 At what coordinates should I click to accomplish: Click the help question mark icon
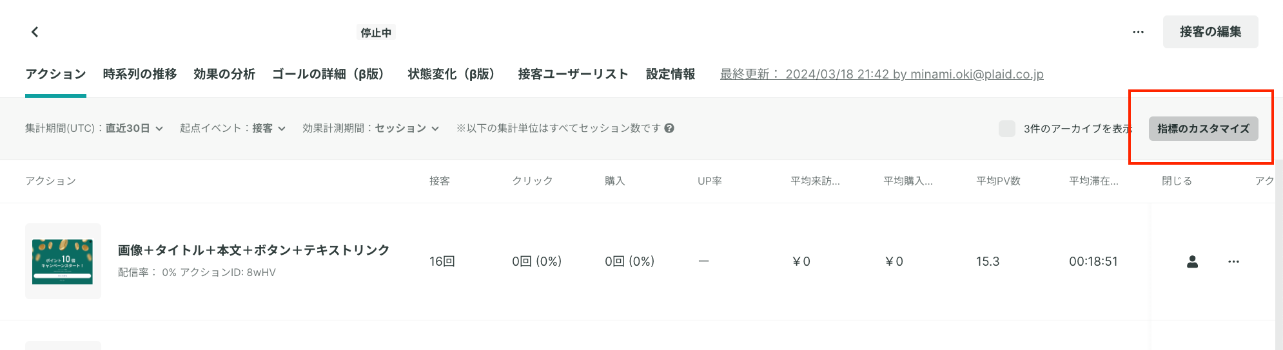click(x=669, y=128)
